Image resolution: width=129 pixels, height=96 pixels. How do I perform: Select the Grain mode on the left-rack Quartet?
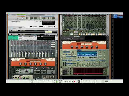point(38,61)
